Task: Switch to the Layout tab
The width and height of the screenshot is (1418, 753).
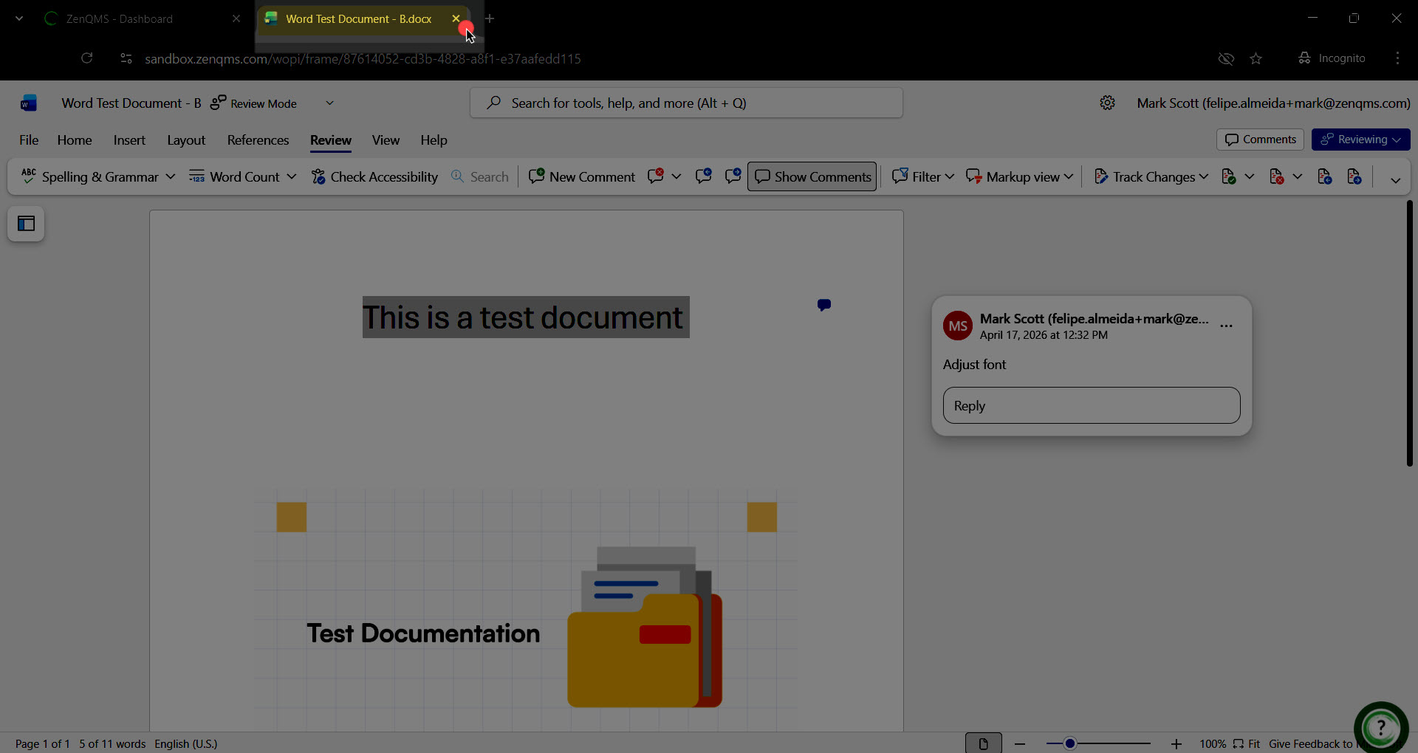Action: click(186, 140)
